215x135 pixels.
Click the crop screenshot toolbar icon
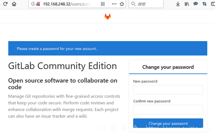coord(205,4)
